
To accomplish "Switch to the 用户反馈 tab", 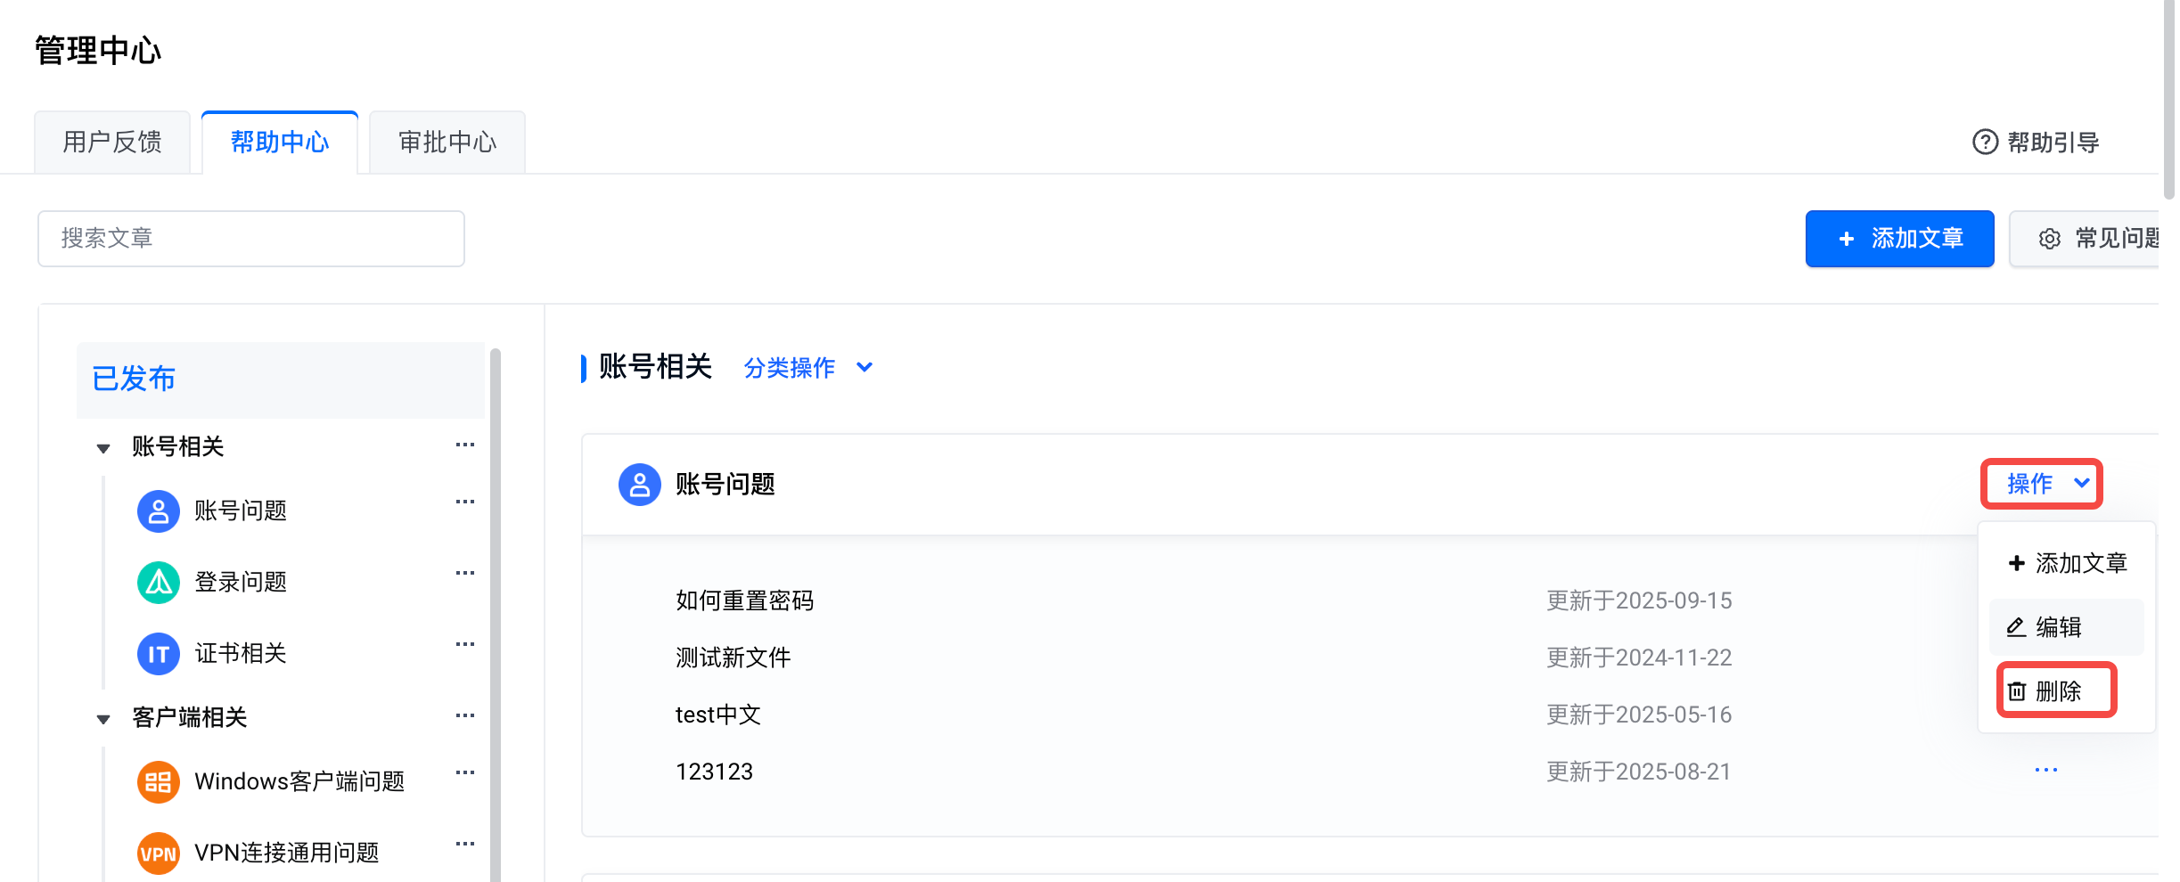I will [112, 142].
